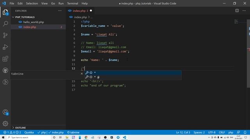
Task: Open taskbar clock and date
Action: click(x=238, y=137)
